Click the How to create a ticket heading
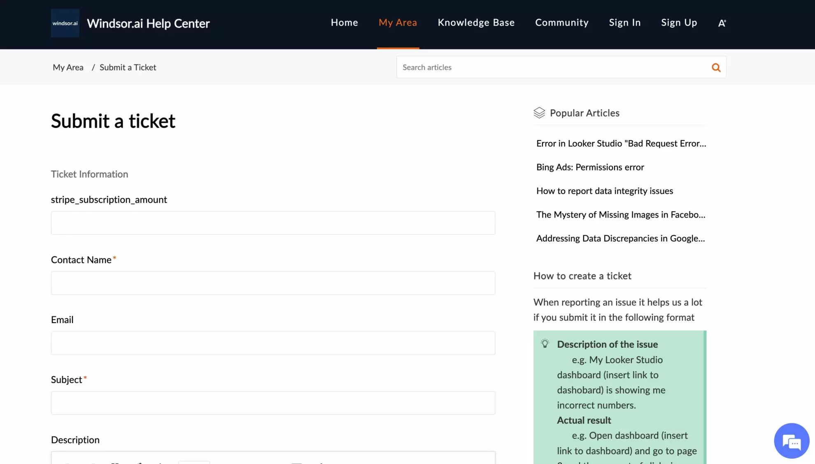The width and height of the screenshot is (815, 464). click(582, 276)
